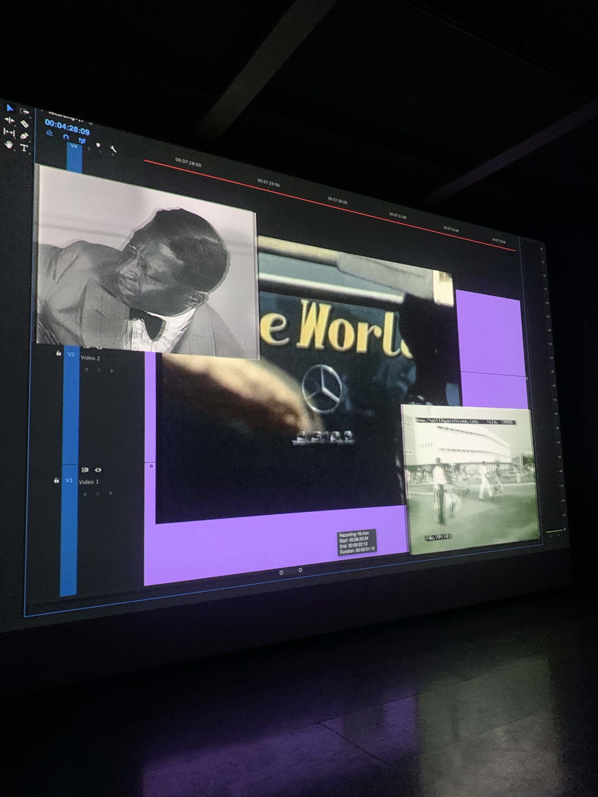Add a marker with marker icon

(98, 145)
